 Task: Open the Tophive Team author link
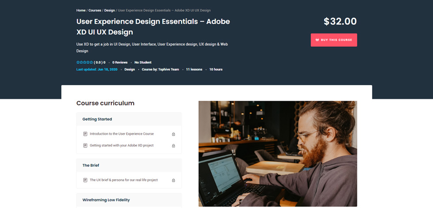tap(168, 69)
